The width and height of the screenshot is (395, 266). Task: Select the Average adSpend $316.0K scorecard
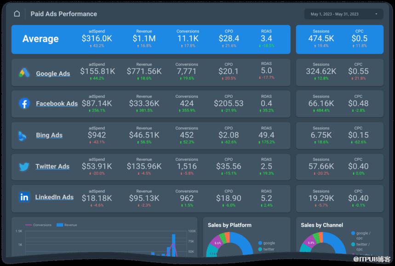[97, 39]
